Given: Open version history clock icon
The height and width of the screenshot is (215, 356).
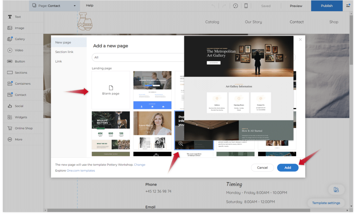Looking at the screenshot, I should tap(235, 6).
